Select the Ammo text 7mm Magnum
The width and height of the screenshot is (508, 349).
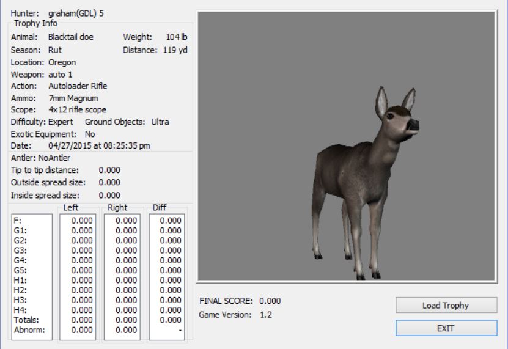coord(73,98)
